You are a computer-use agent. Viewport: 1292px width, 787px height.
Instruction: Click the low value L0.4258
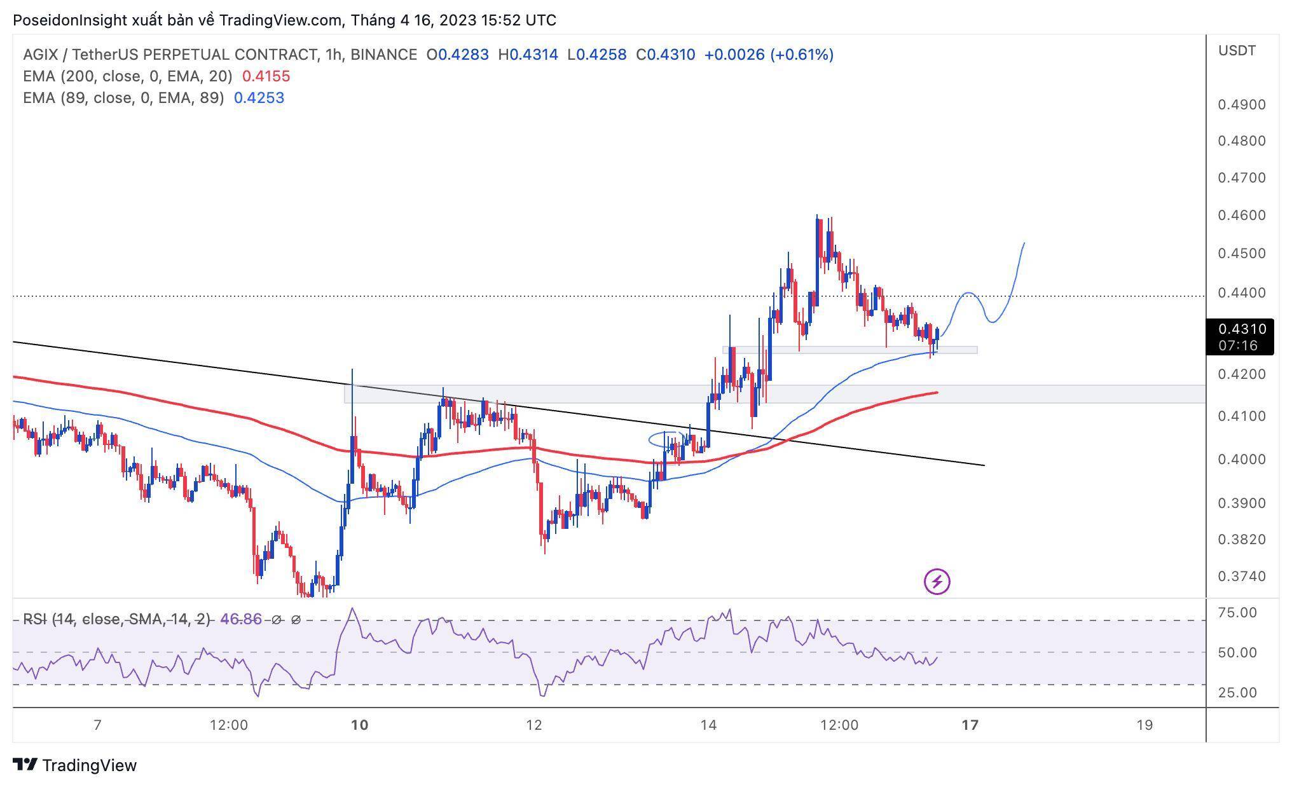(596, 55)
